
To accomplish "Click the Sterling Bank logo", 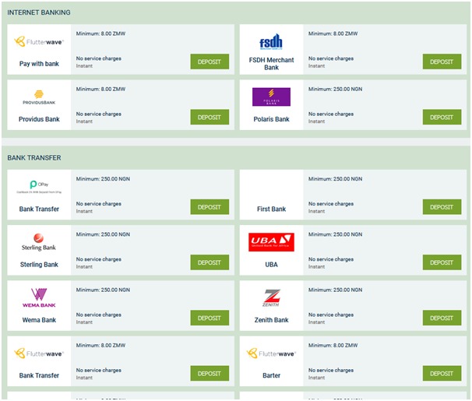I will point(39,242).
